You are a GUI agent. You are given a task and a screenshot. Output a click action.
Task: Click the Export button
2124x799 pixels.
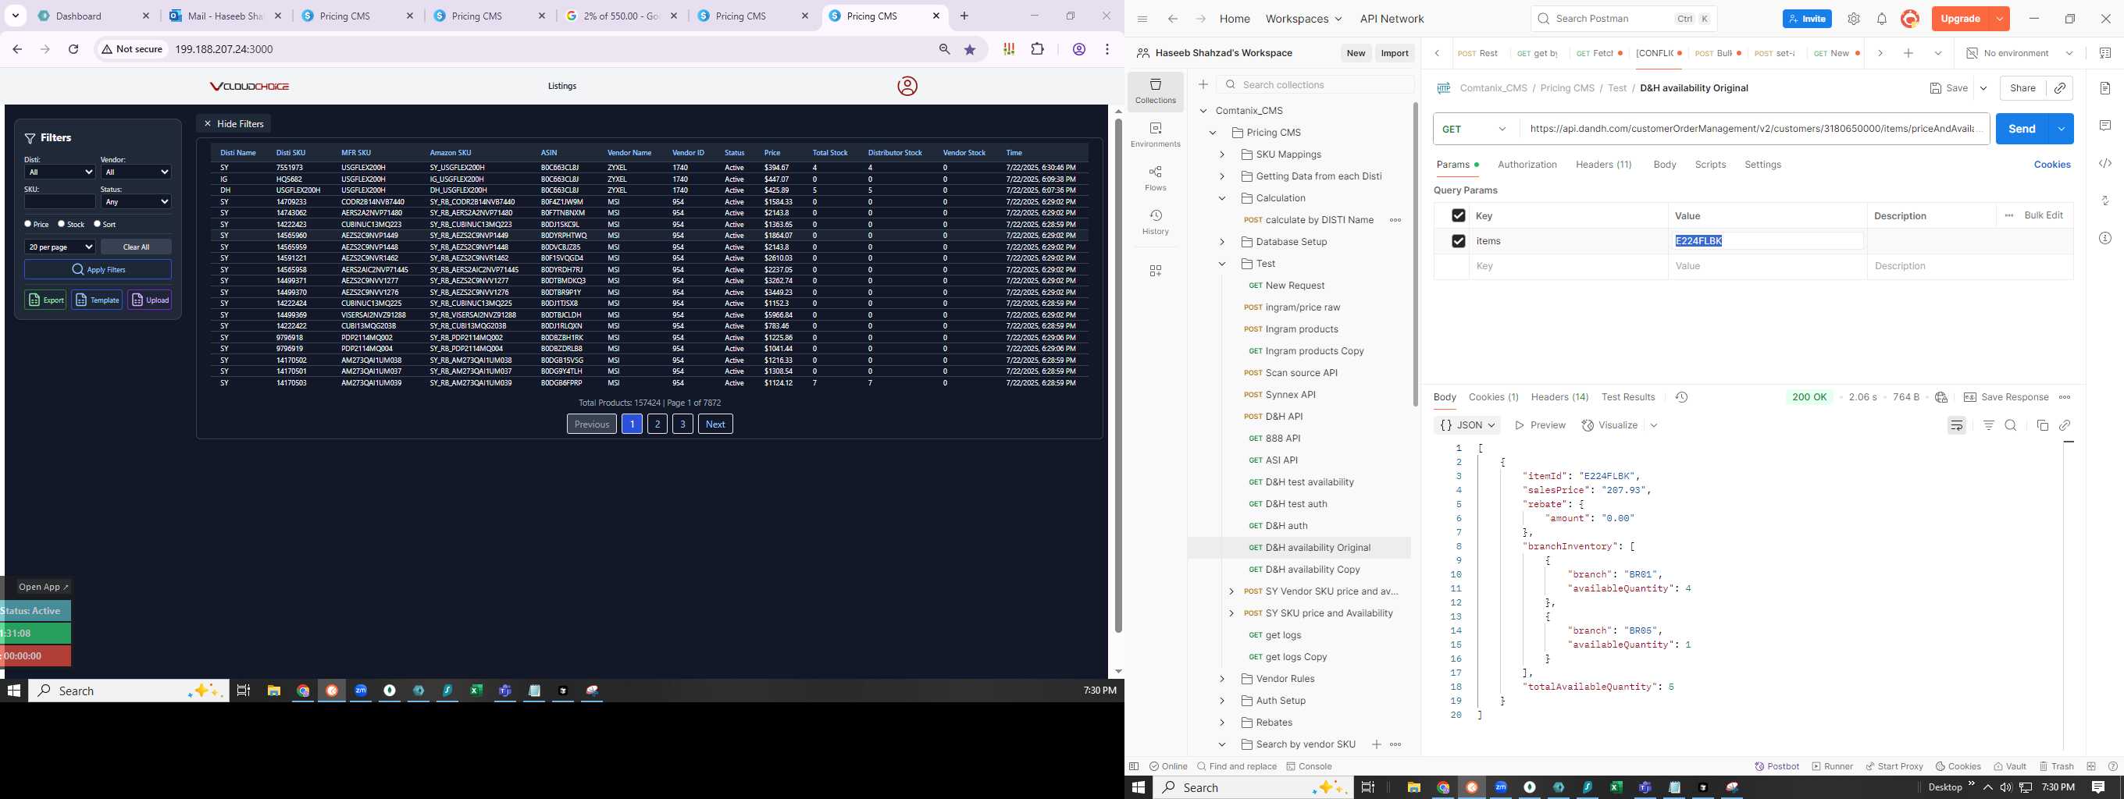tap(45, 300)
